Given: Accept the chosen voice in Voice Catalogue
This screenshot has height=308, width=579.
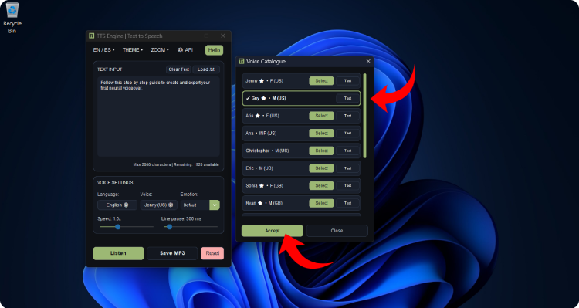Looking at the screenshot, I should click(273, 231).
